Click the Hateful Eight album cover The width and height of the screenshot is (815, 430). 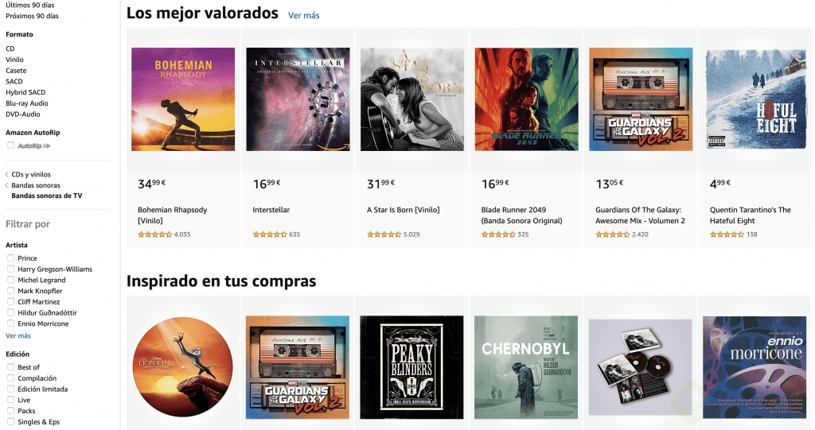(756, 99)
